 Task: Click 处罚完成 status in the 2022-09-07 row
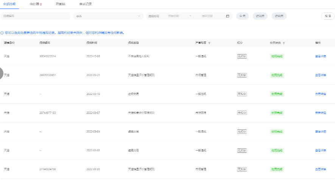coord(277,113)
